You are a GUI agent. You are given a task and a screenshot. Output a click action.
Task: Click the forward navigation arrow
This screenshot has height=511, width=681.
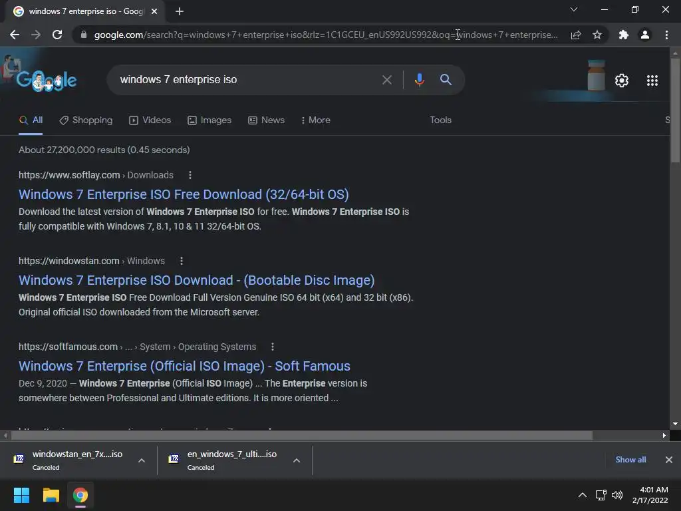tap(36, 35)
